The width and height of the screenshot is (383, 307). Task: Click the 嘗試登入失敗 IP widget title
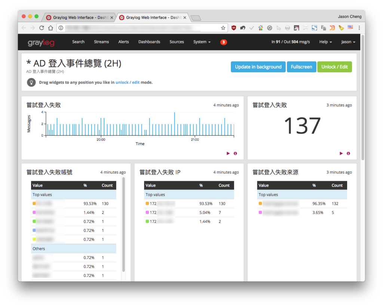pyautogui.click(x=160, y=173)
